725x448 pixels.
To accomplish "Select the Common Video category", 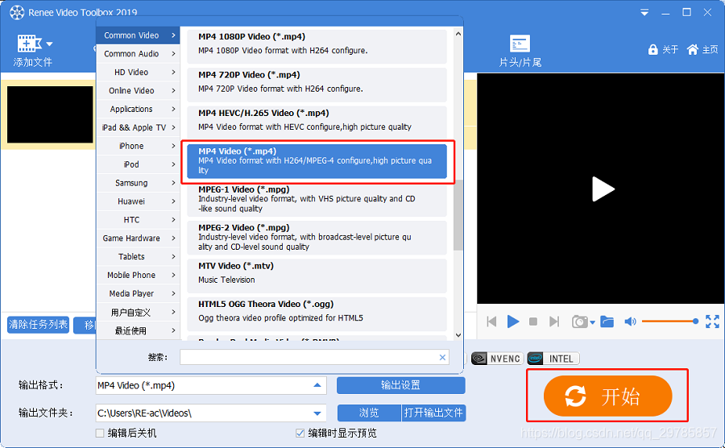I will [x=139, y=35].
